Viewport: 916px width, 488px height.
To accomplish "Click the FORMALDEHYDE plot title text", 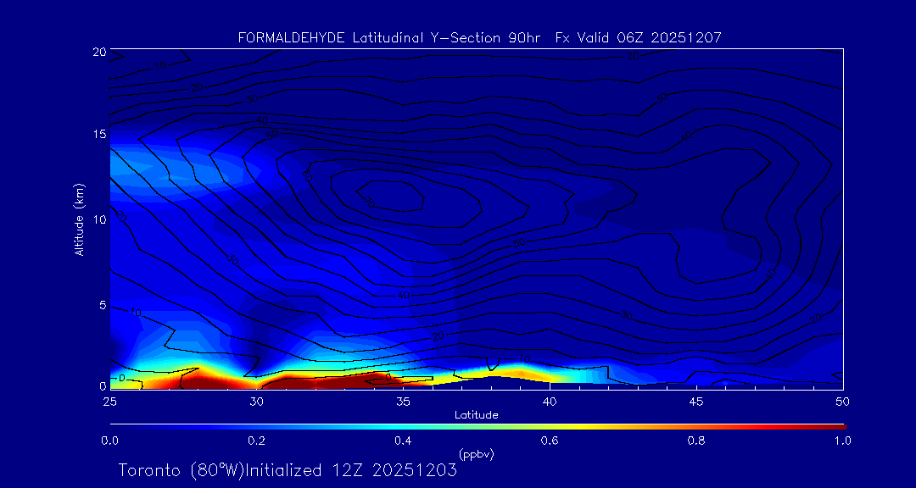I will [479, 37].
